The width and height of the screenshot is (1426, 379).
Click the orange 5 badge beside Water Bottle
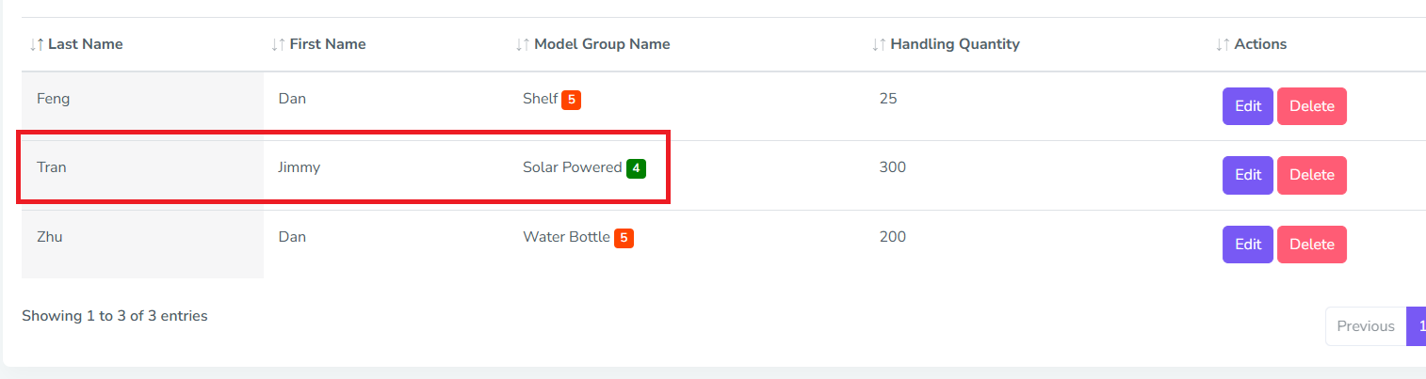pyautogui.click(x=624, y=238)
